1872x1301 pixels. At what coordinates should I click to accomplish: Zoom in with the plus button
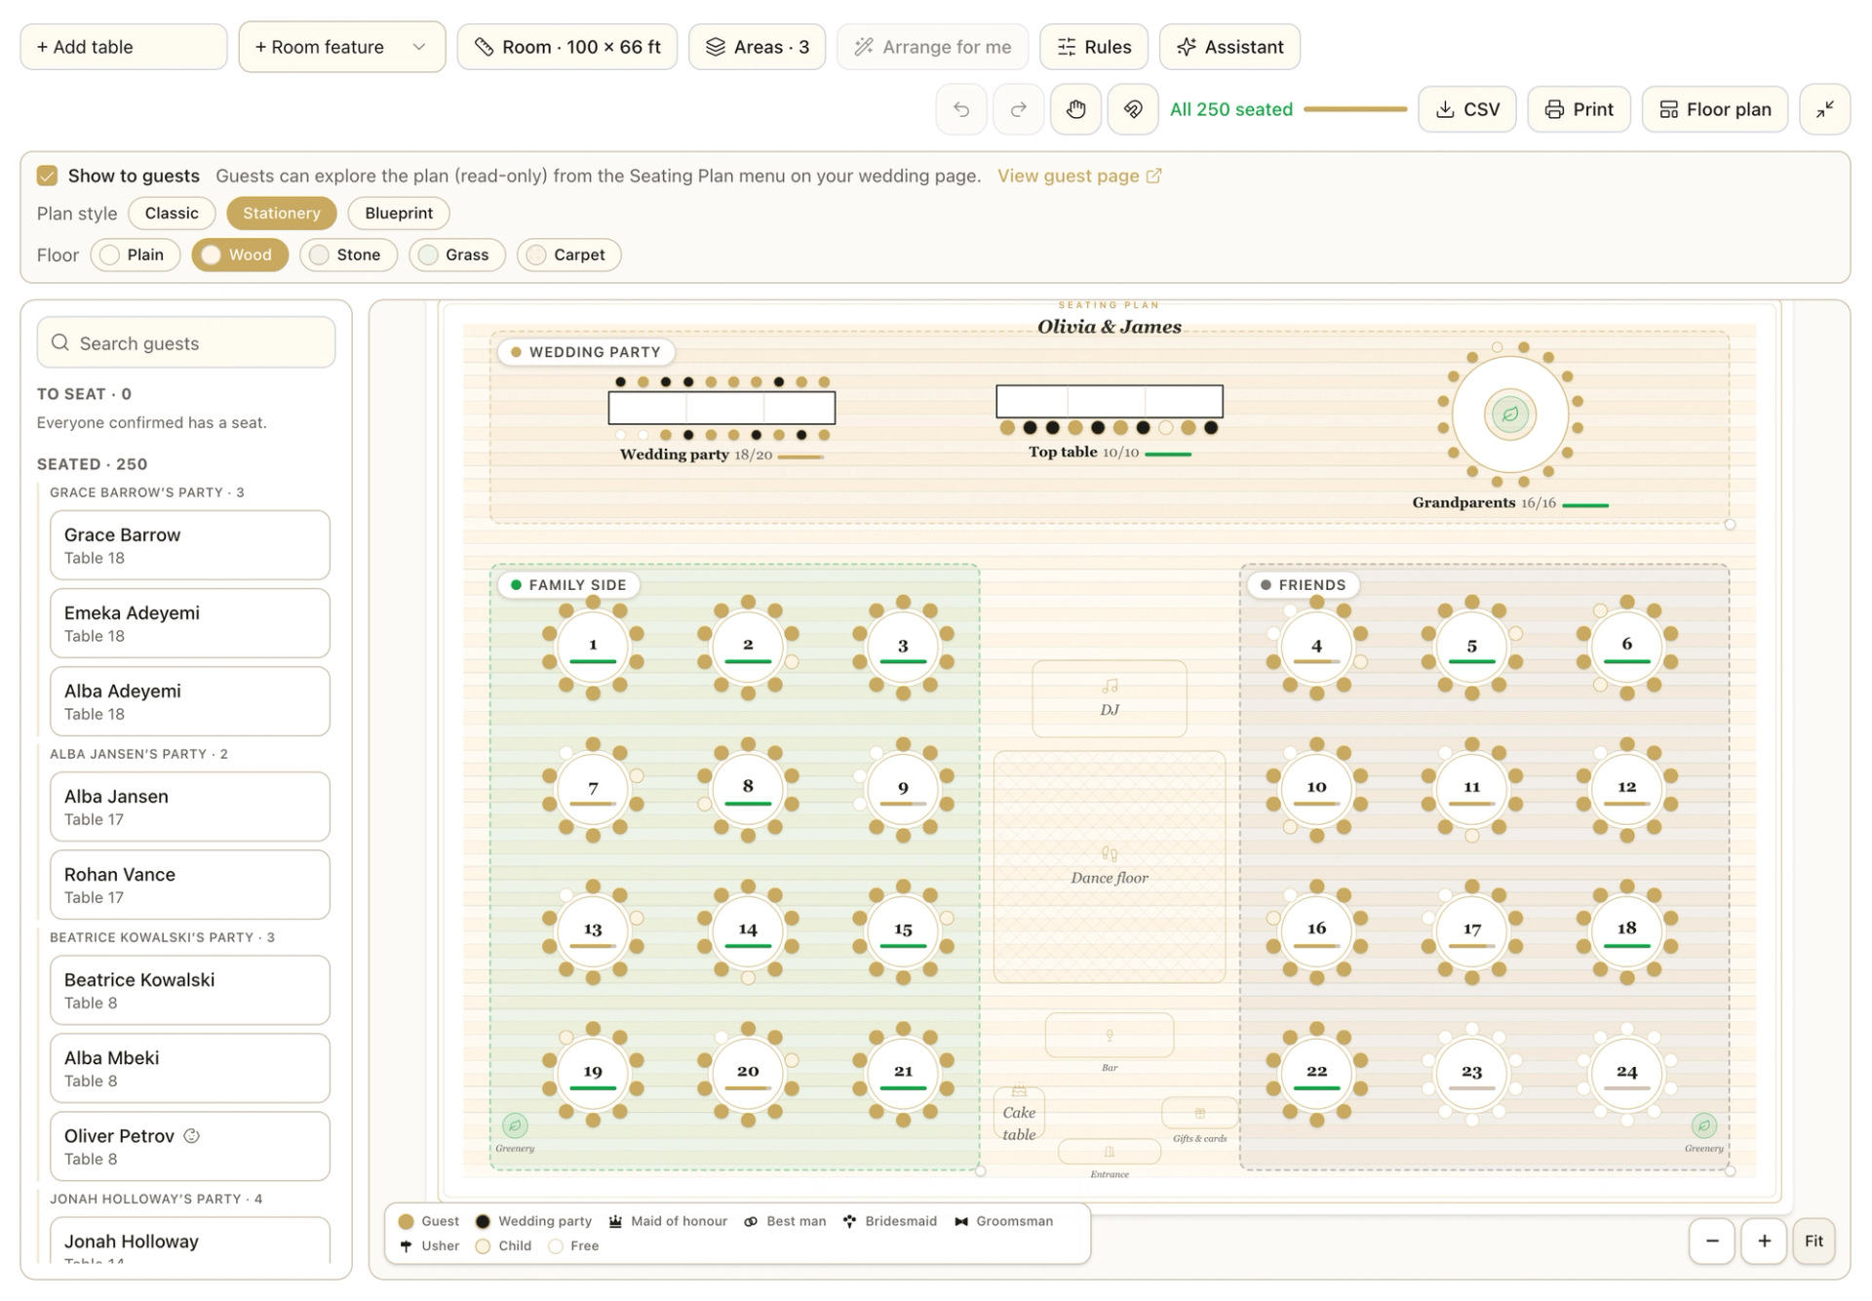coord(1764,1241)
